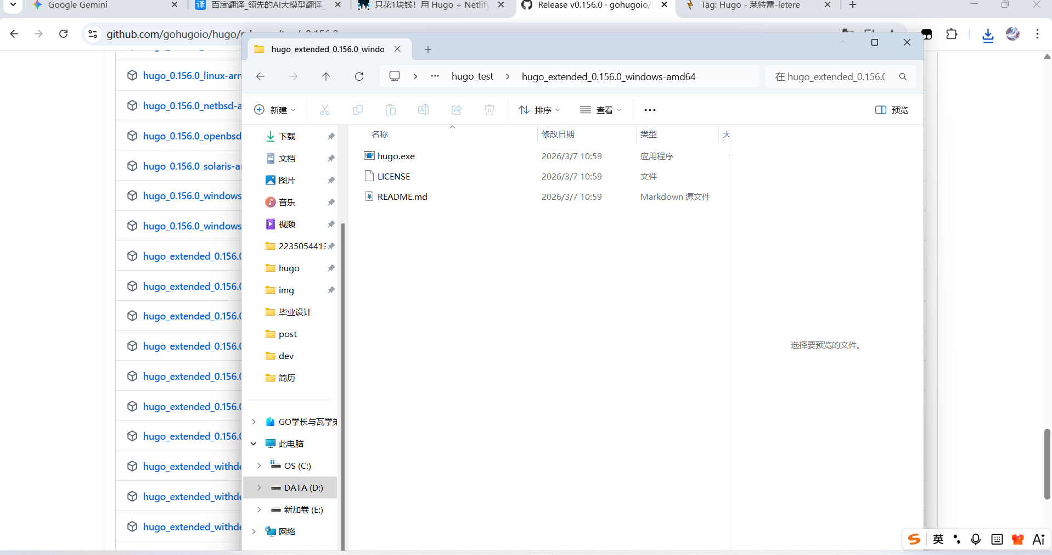Click the Share icon in toolbar
The width and height of the screenshot is (1052, 555).
point(457,110)
